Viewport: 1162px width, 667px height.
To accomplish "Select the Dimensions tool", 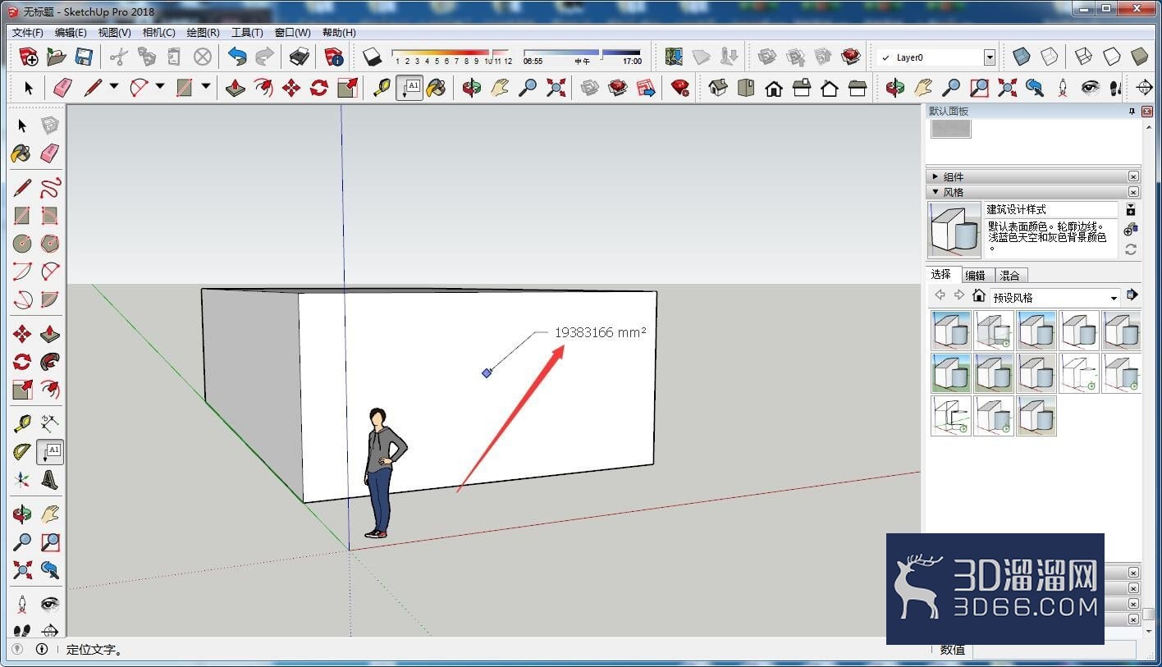I will tap(50, 424).
